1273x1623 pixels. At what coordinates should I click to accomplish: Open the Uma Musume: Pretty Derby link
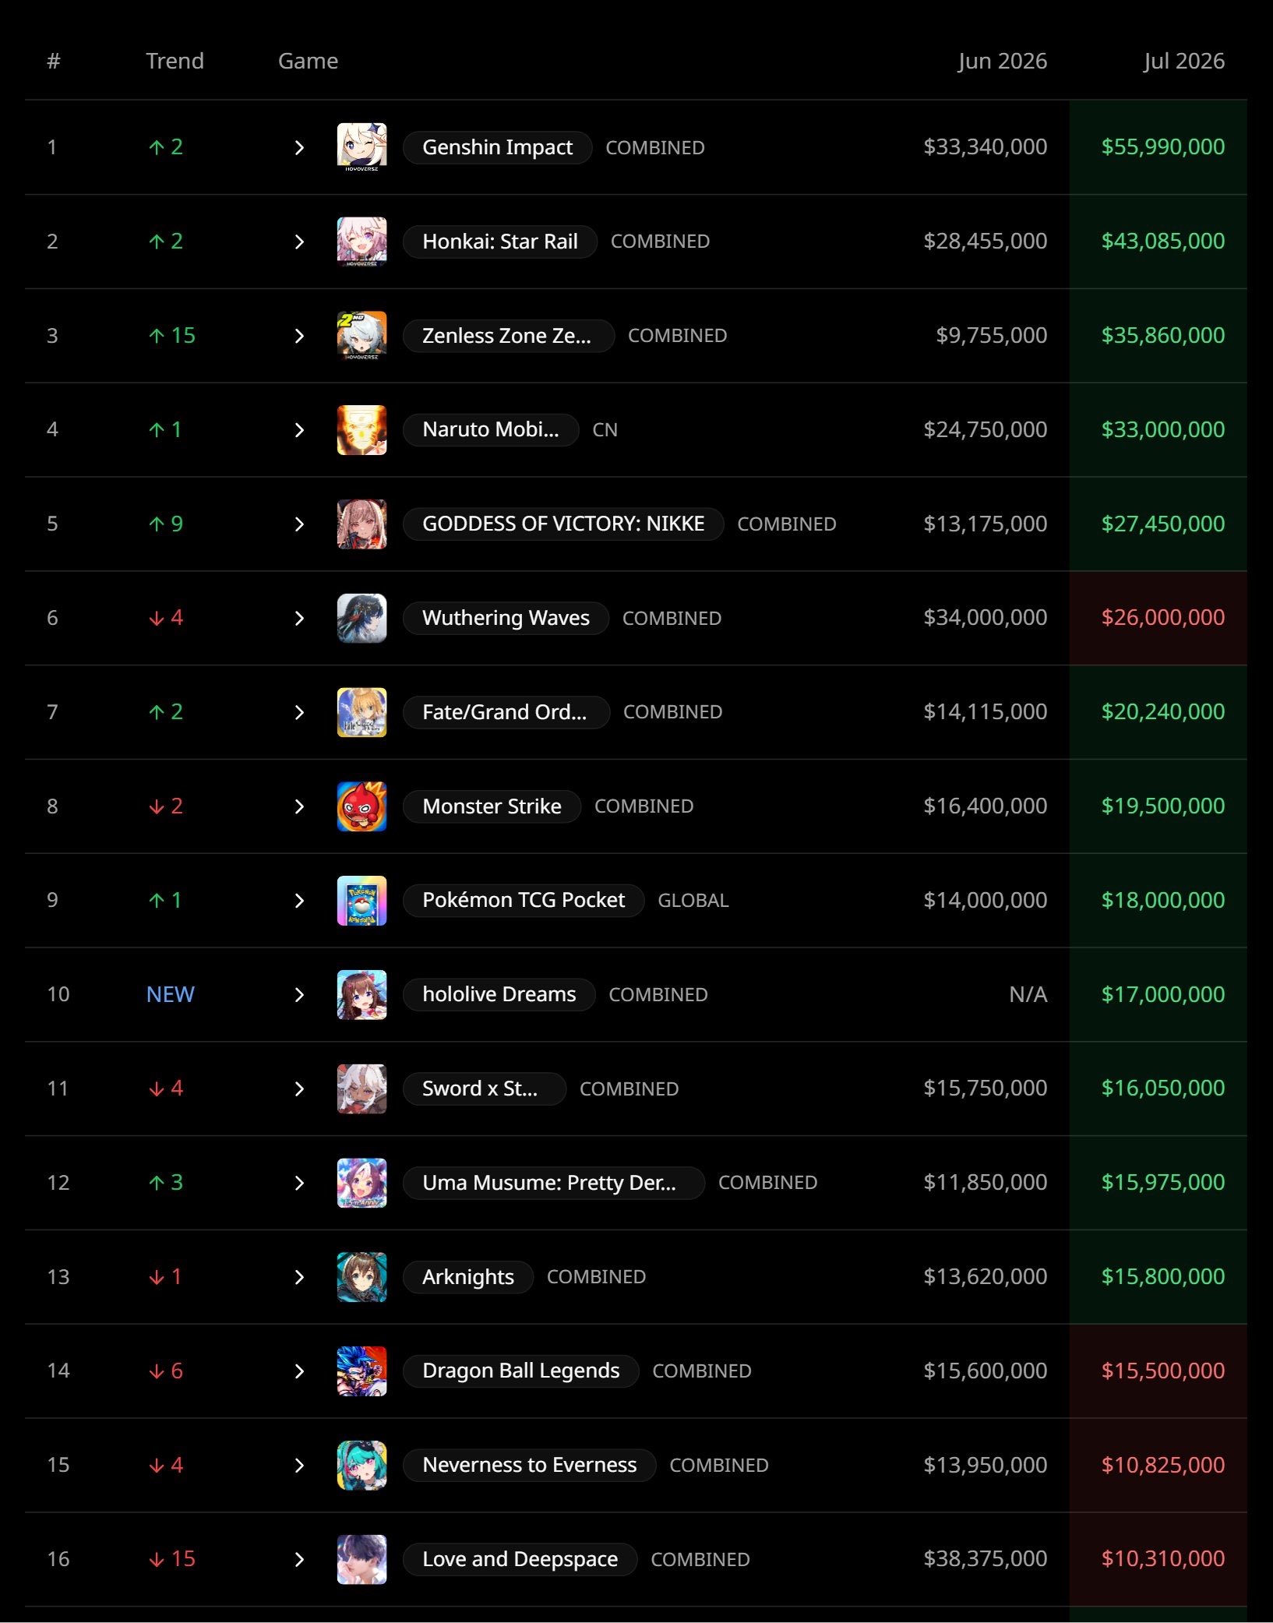pos(553,1183)
